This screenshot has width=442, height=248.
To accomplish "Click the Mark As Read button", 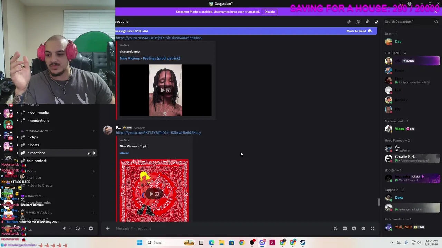I will [359, 31].
